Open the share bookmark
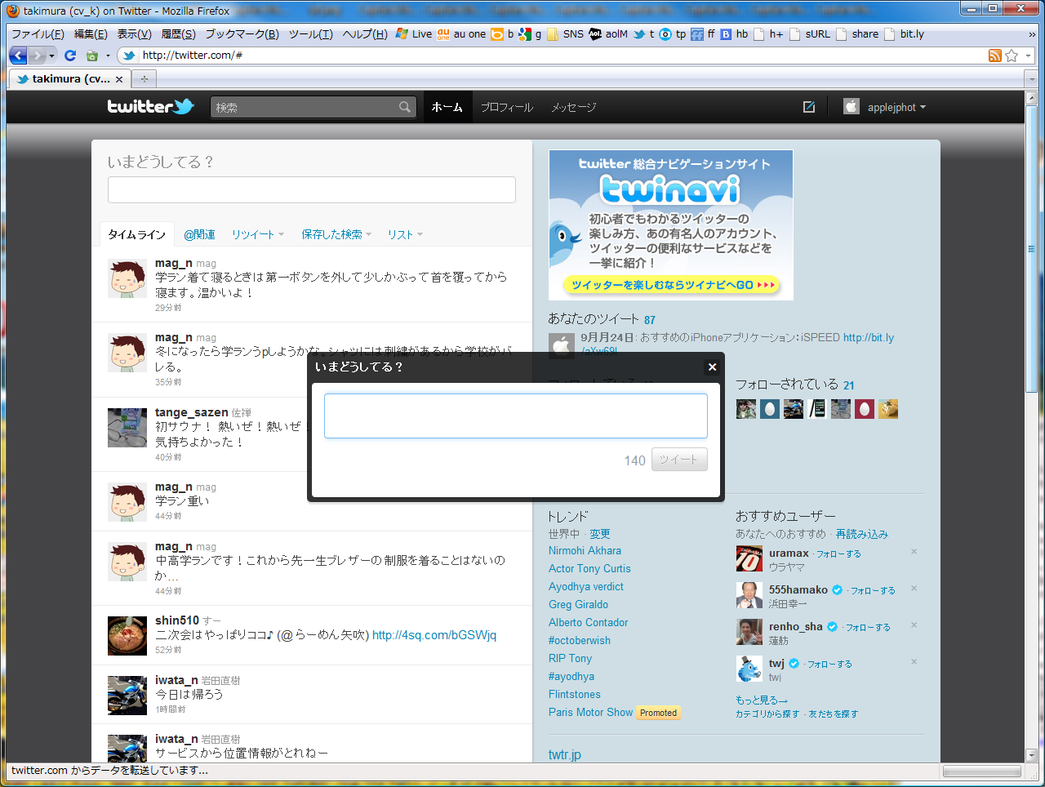Image resolution: width=1045 pixels, height=787 pixels. (857, 34)
